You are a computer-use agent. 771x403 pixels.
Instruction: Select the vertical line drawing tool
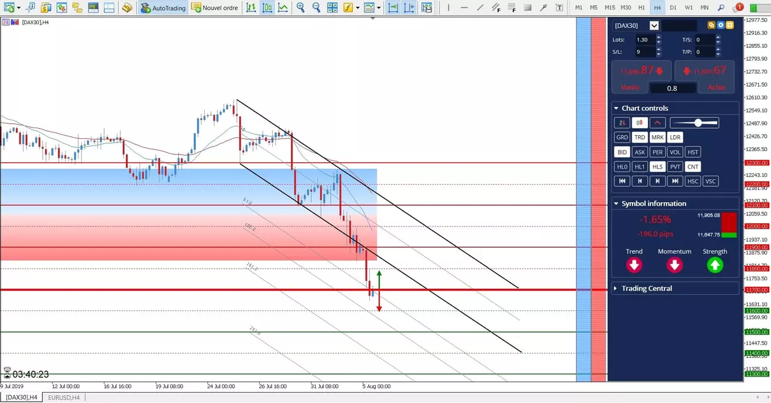(449, 8)
